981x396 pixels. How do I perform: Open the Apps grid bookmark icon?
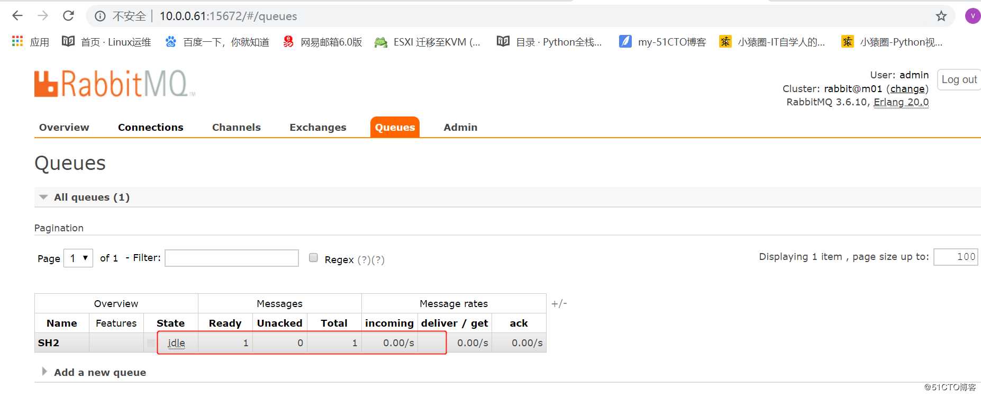coord(17,41)
